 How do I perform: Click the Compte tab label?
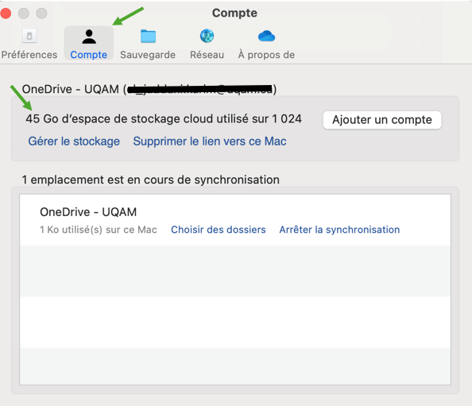[89, 55]
